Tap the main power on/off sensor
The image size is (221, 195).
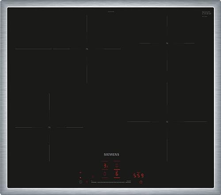pyautogui.click(x=80, y=182)
